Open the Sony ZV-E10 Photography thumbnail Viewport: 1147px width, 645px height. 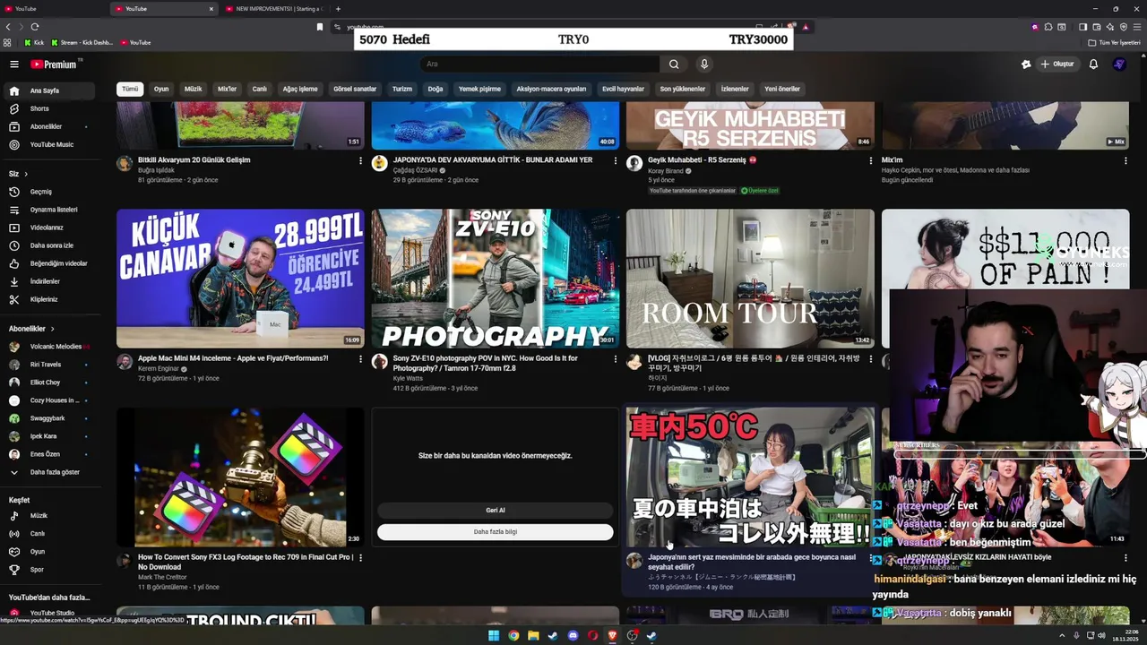click(496, 279)
